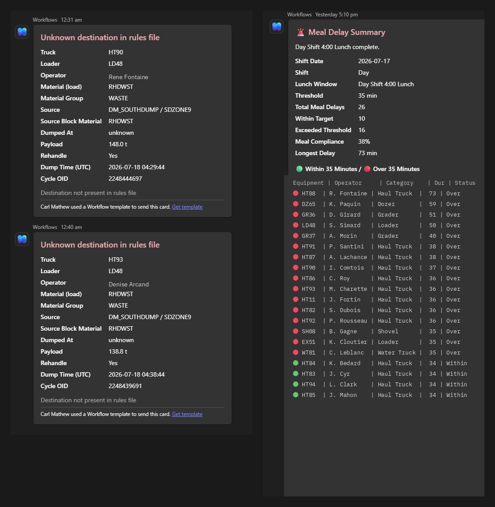Click dump time 2026-07-18 04:38:44

(137, 374)
